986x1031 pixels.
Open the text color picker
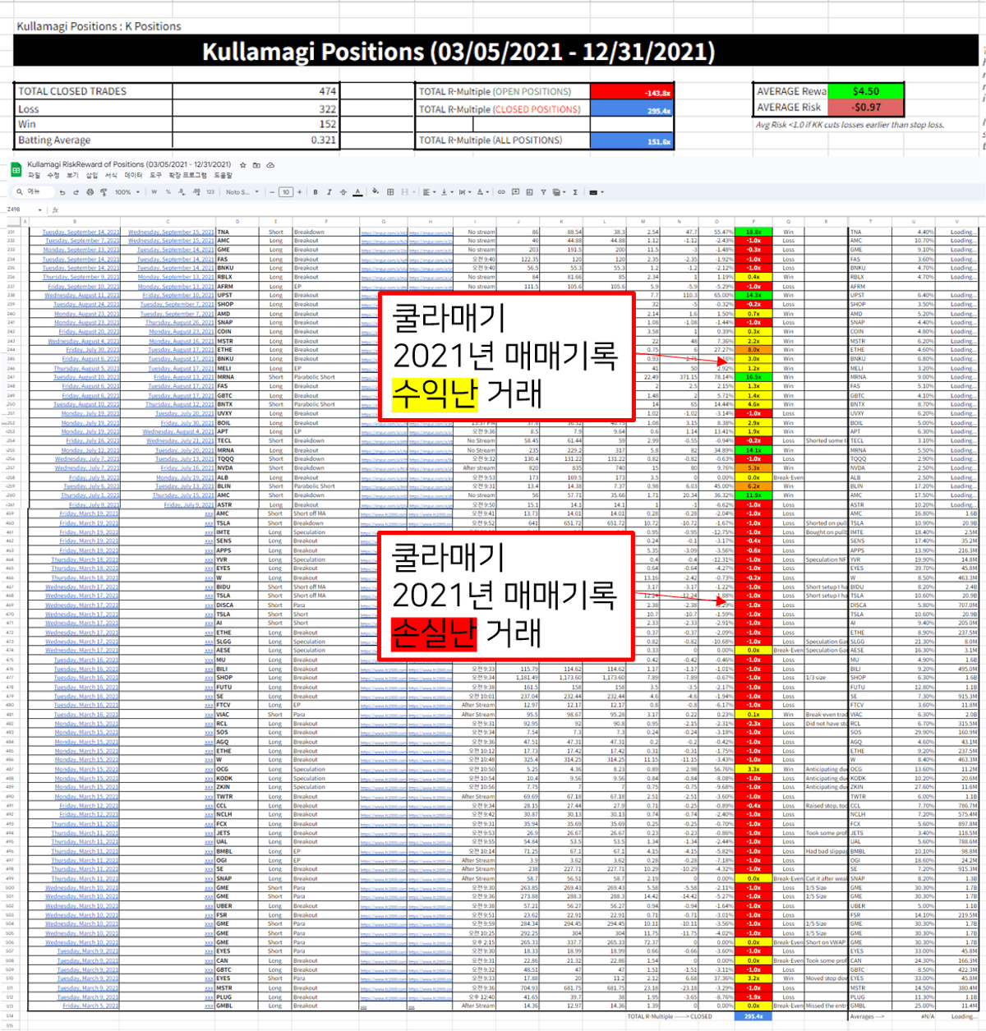(357, 192)
